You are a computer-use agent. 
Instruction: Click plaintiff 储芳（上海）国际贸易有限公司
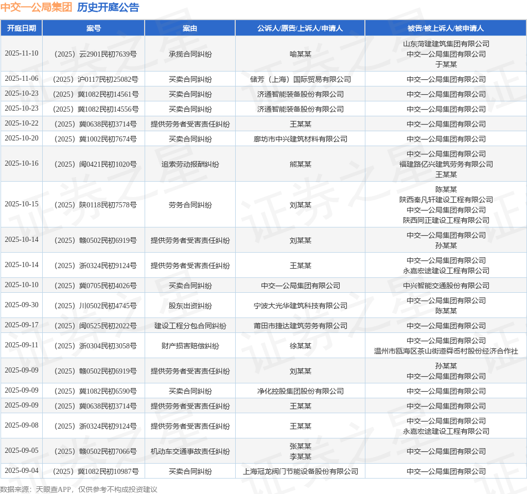(301, 79)
